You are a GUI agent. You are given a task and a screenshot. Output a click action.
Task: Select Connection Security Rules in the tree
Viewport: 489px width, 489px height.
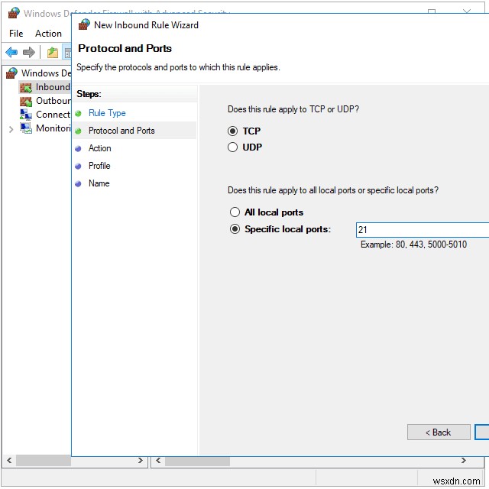[53, 115]
